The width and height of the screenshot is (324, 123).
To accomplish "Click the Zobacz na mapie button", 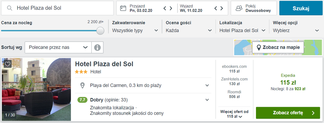I will pos(278,47).
